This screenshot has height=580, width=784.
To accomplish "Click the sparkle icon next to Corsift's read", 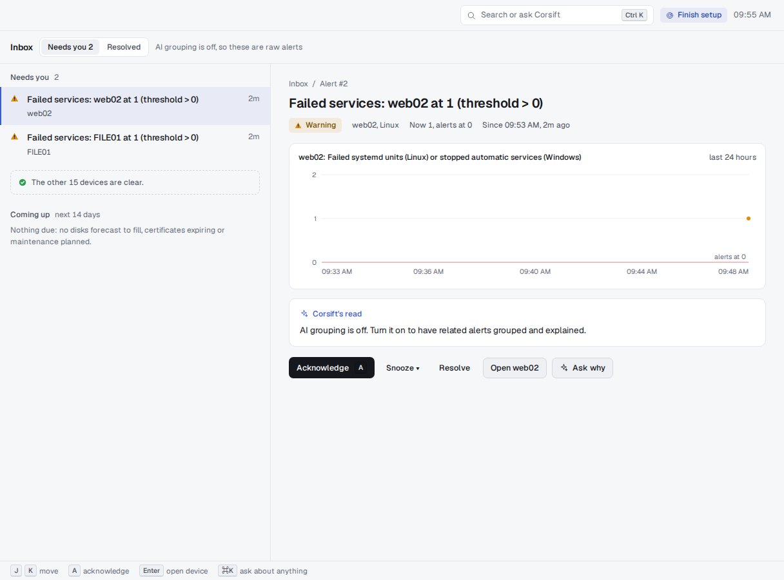I will (304, 314).
